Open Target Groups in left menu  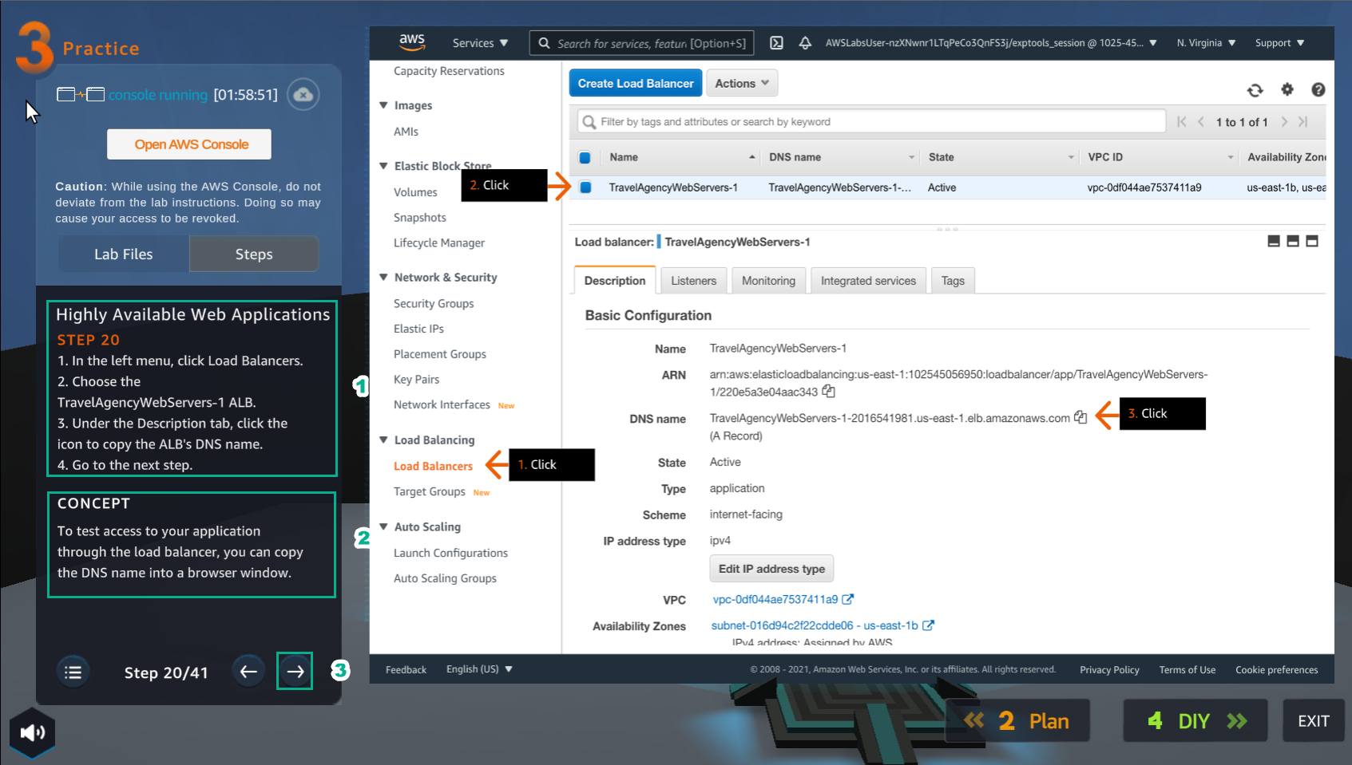[x=430, y=491]
